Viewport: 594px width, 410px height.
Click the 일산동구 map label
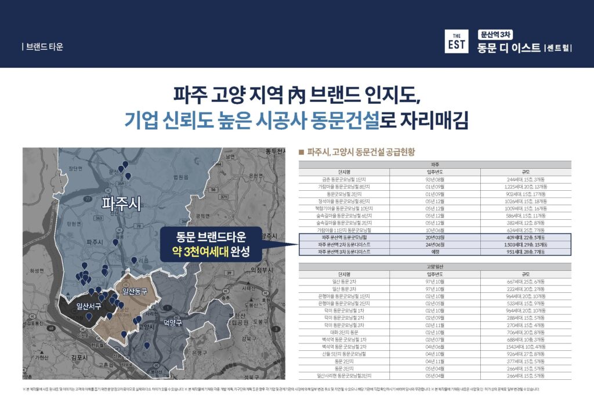pyautogui.click(x=135, y=292)
